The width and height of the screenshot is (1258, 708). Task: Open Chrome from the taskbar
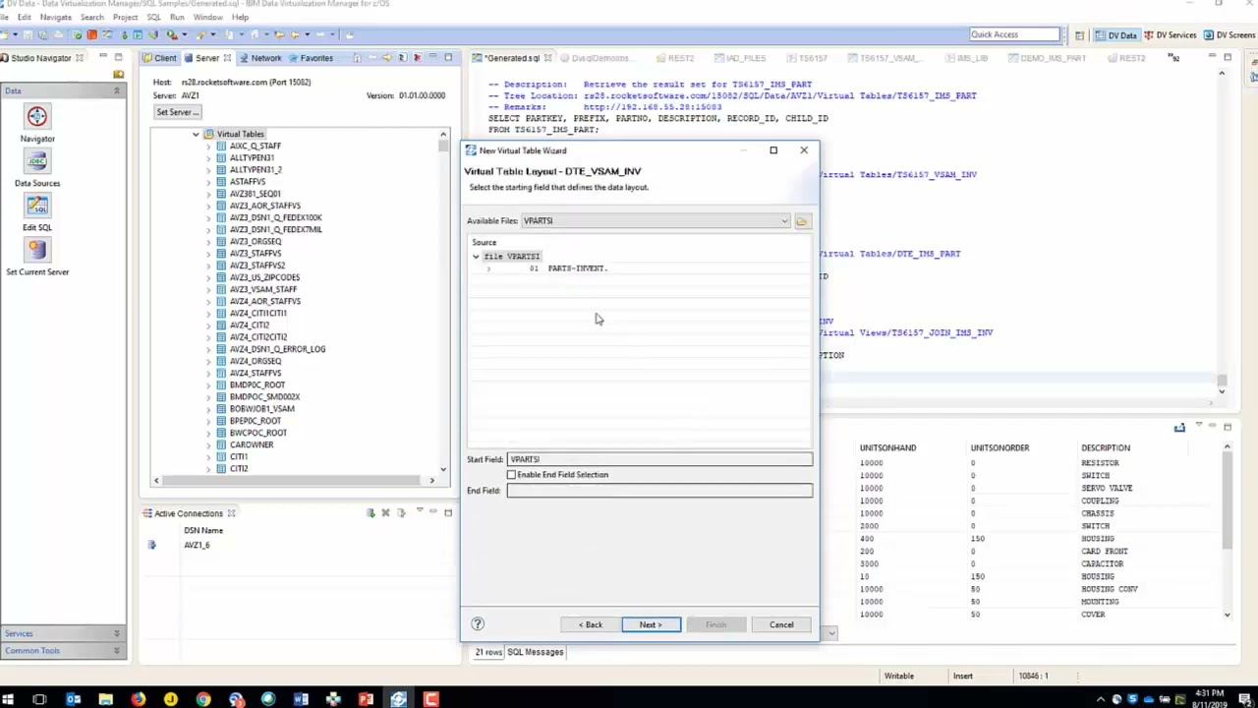[x=202, y=699]
